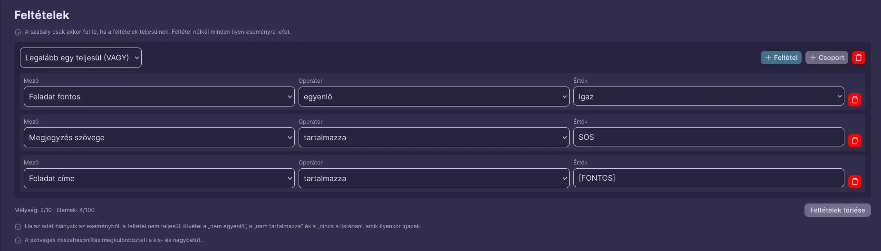Open the Feladat fontos field dropdown

159,97
